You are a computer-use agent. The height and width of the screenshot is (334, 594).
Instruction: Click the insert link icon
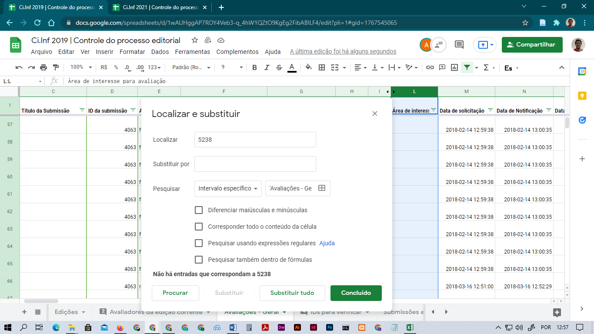[430, 67]
